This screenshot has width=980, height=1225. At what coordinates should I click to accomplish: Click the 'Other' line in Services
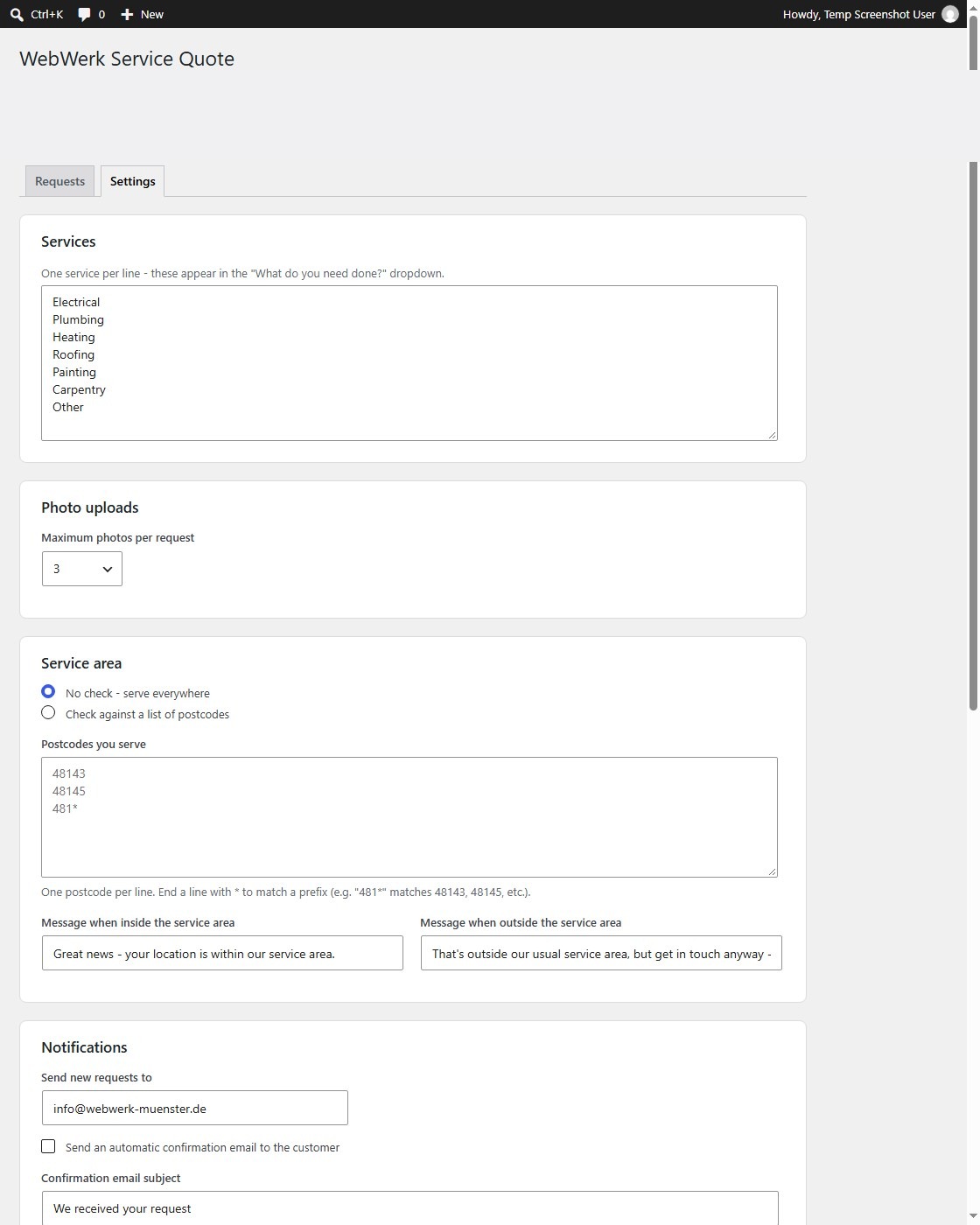point(68,407)
